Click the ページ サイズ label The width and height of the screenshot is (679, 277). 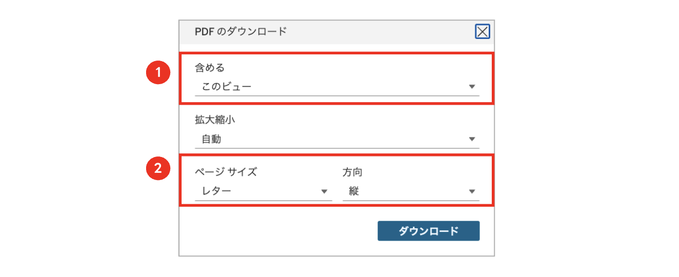(226, 172)
